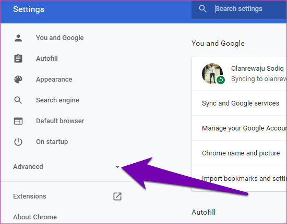Click the You and Google section heading
The width and height of the screenshot is (287, 224).
pyautogui.click(x=218, y=43)
